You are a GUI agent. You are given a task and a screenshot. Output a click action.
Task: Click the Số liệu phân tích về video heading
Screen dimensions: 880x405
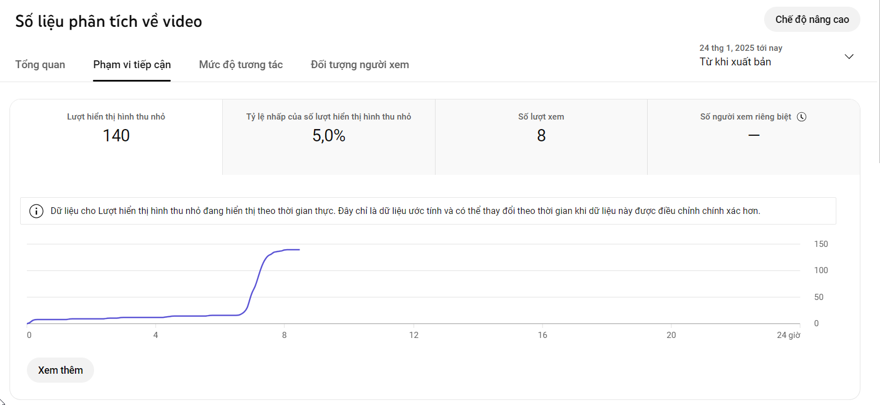pos(109,21)
